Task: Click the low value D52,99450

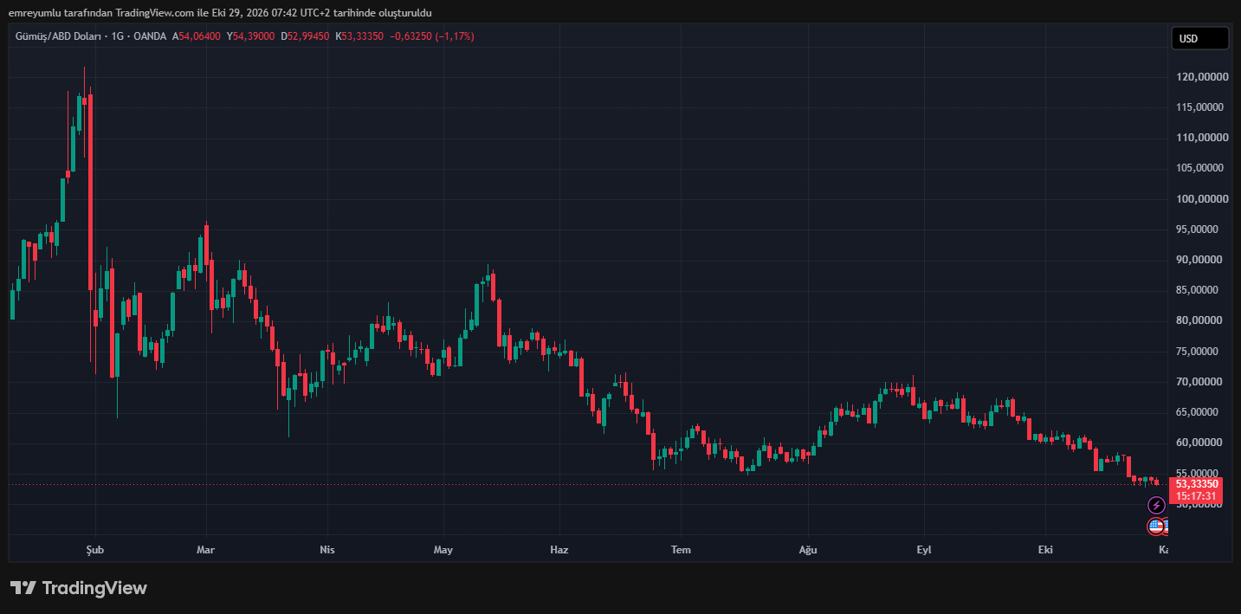Action: click(x=305, y=36)
